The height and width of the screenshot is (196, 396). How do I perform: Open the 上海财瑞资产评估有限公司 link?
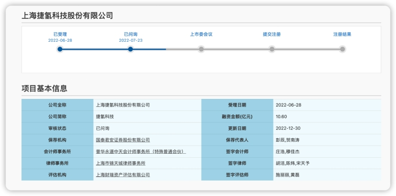(123, 175)
